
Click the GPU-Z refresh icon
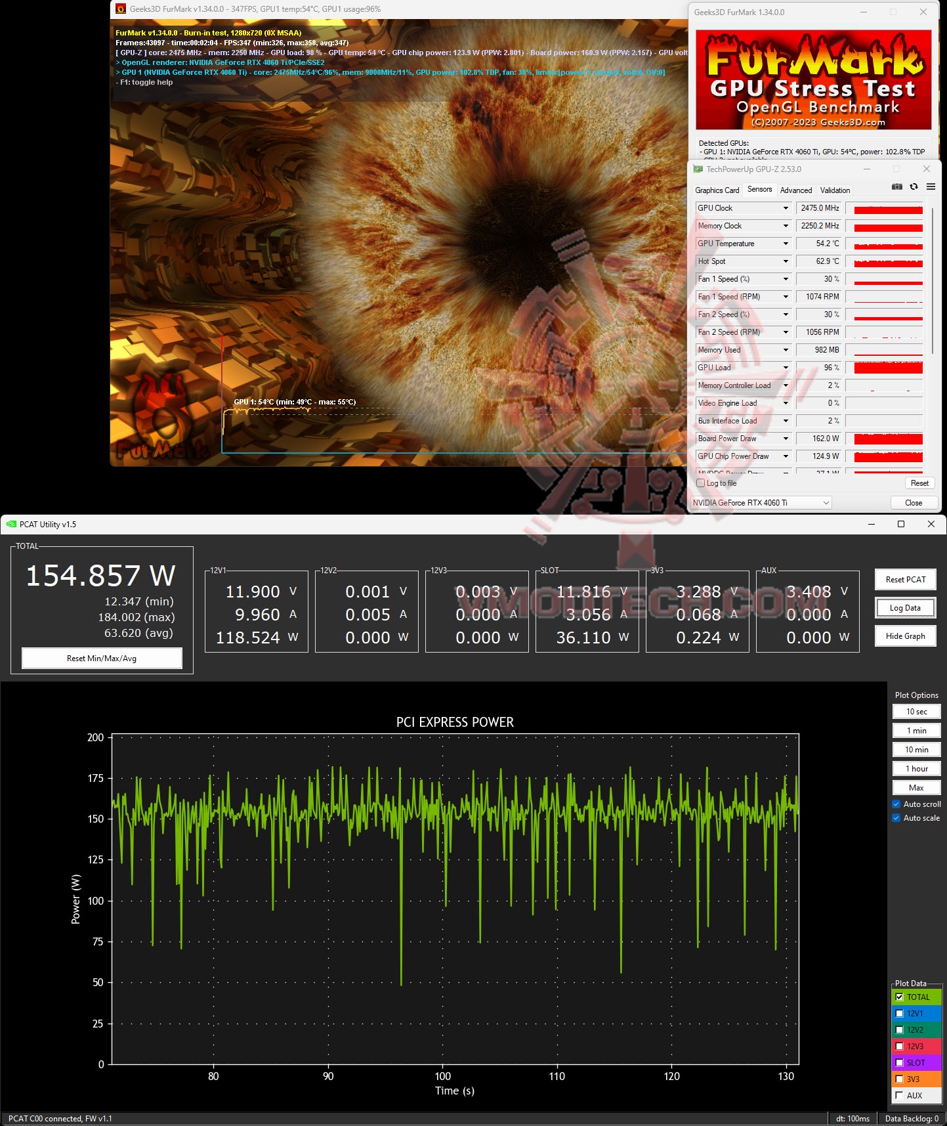point(914,187)
